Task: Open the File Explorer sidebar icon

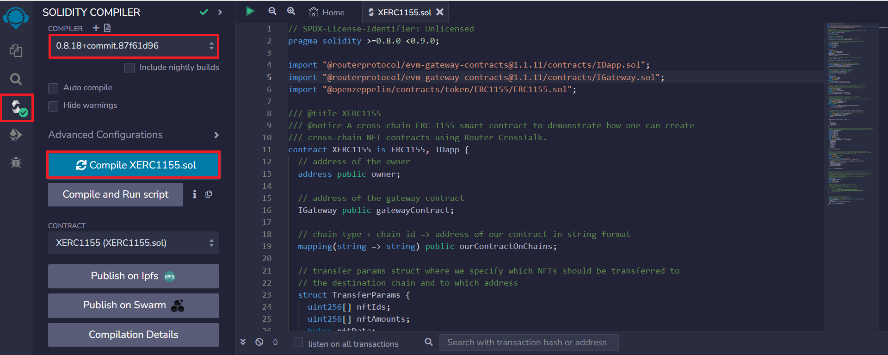Action: pos(16,50)
